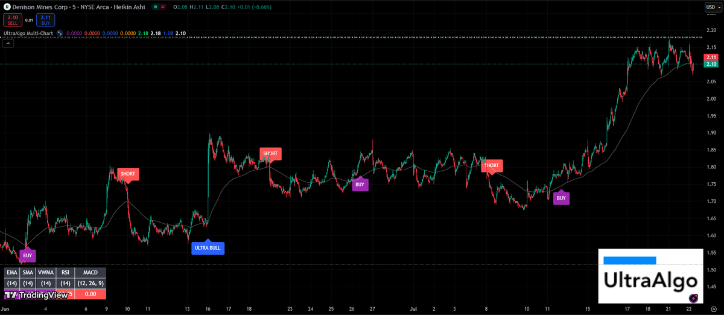Viewport: 724px width, 315px height.
Task: Click the purple lightning bolt notification icon
Action: click(x=694, y=297)
